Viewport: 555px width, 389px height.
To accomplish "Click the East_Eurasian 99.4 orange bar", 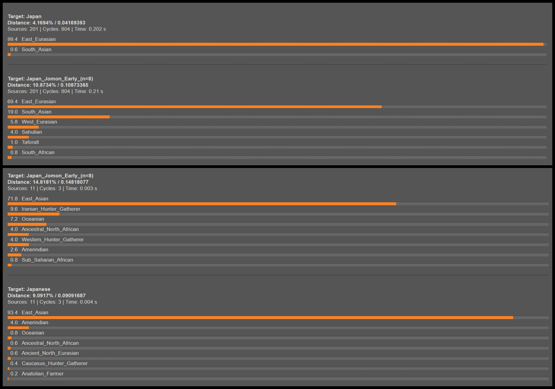I will [275, 45].
